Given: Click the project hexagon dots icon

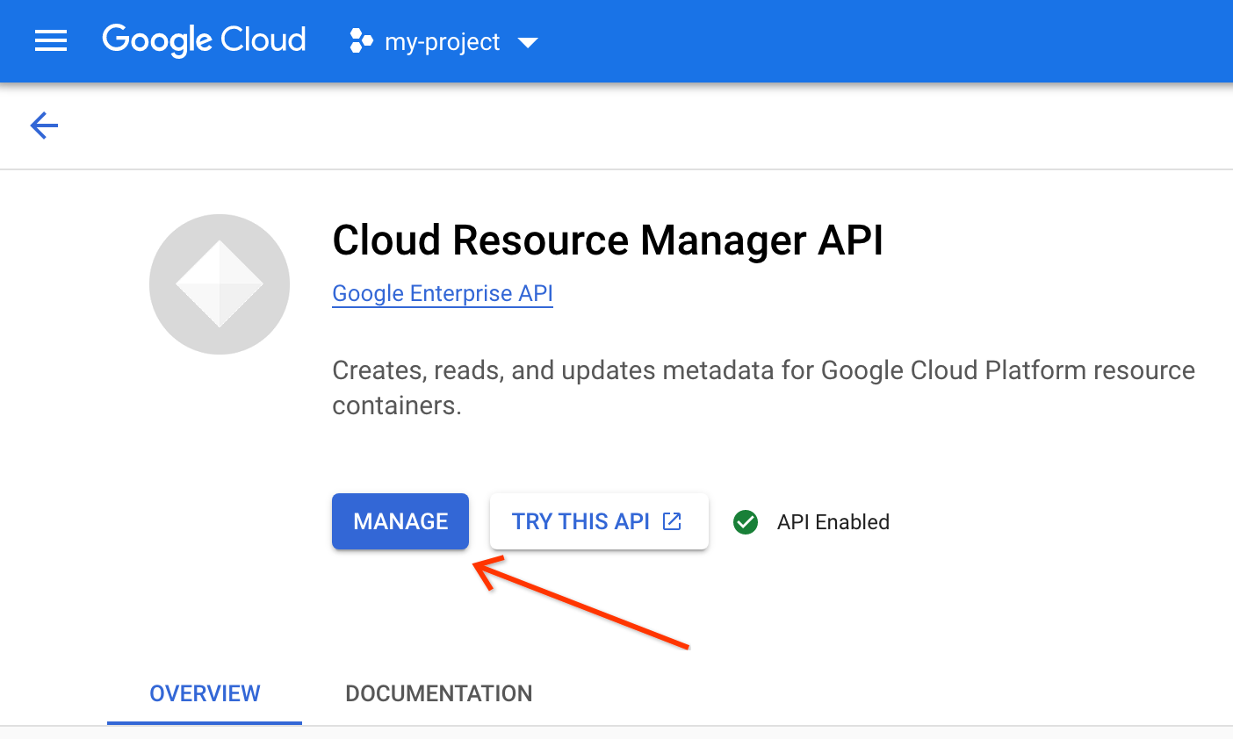Looking at the screenshot, I should 361,41.
